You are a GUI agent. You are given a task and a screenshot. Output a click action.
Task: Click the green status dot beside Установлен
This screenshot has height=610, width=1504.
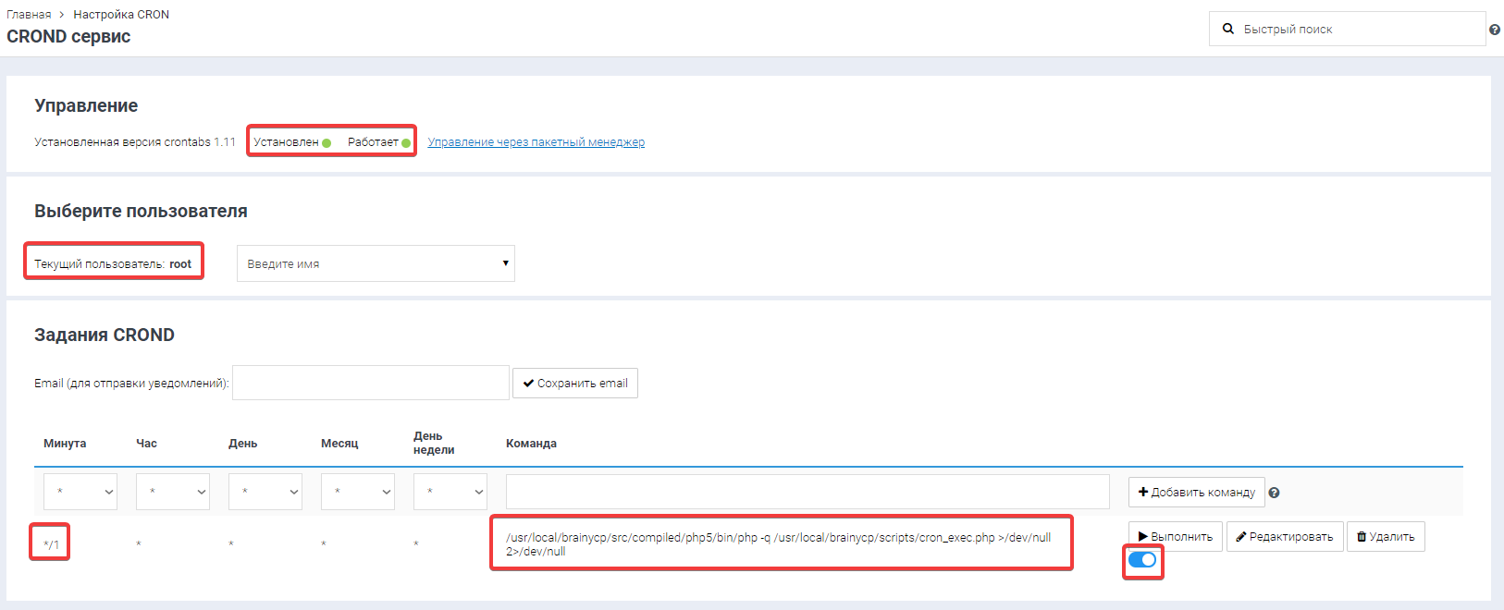pos(327,143)
